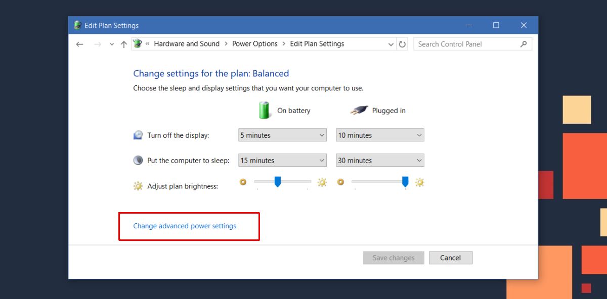Open the On battery display timeout dropdown
The height and width of the screenshot is (299, 607).
(282, 135)
